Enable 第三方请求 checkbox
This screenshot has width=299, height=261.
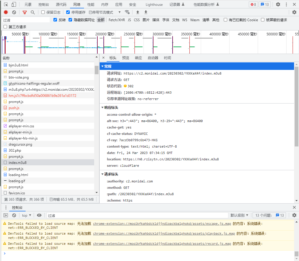point(5,27)
